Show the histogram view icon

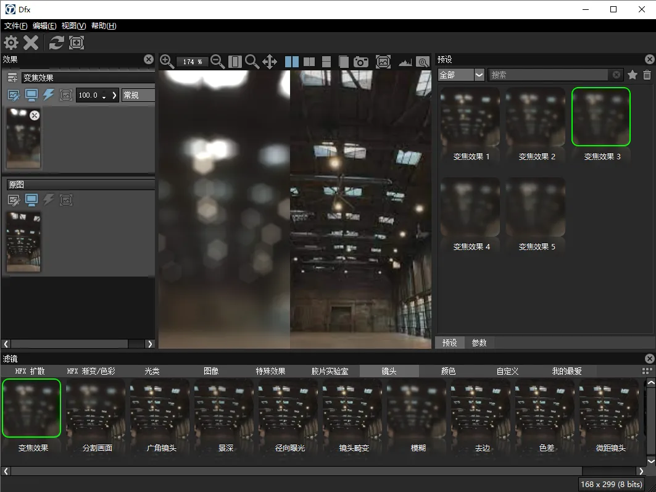point(405,62)
